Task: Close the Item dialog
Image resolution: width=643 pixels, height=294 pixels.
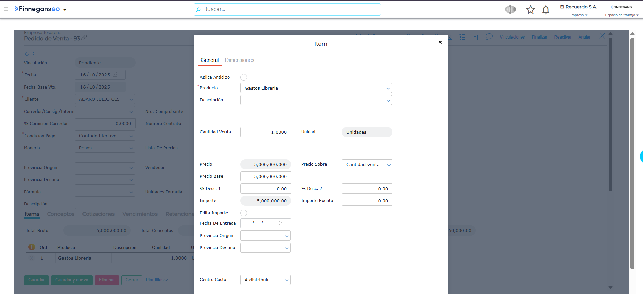Action: tap(440, 42)
